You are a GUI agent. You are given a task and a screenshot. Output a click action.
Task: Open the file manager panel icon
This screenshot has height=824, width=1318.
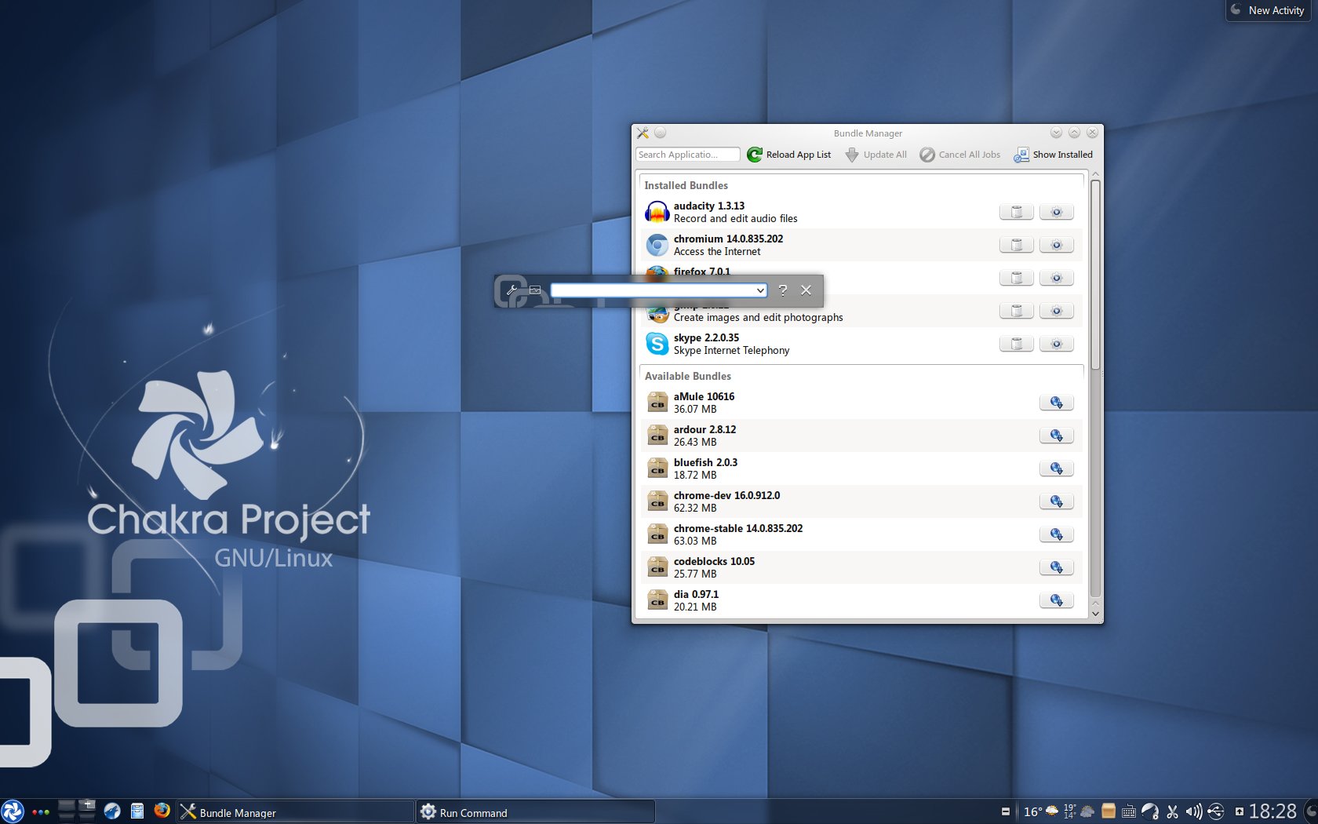coord(137,811)
